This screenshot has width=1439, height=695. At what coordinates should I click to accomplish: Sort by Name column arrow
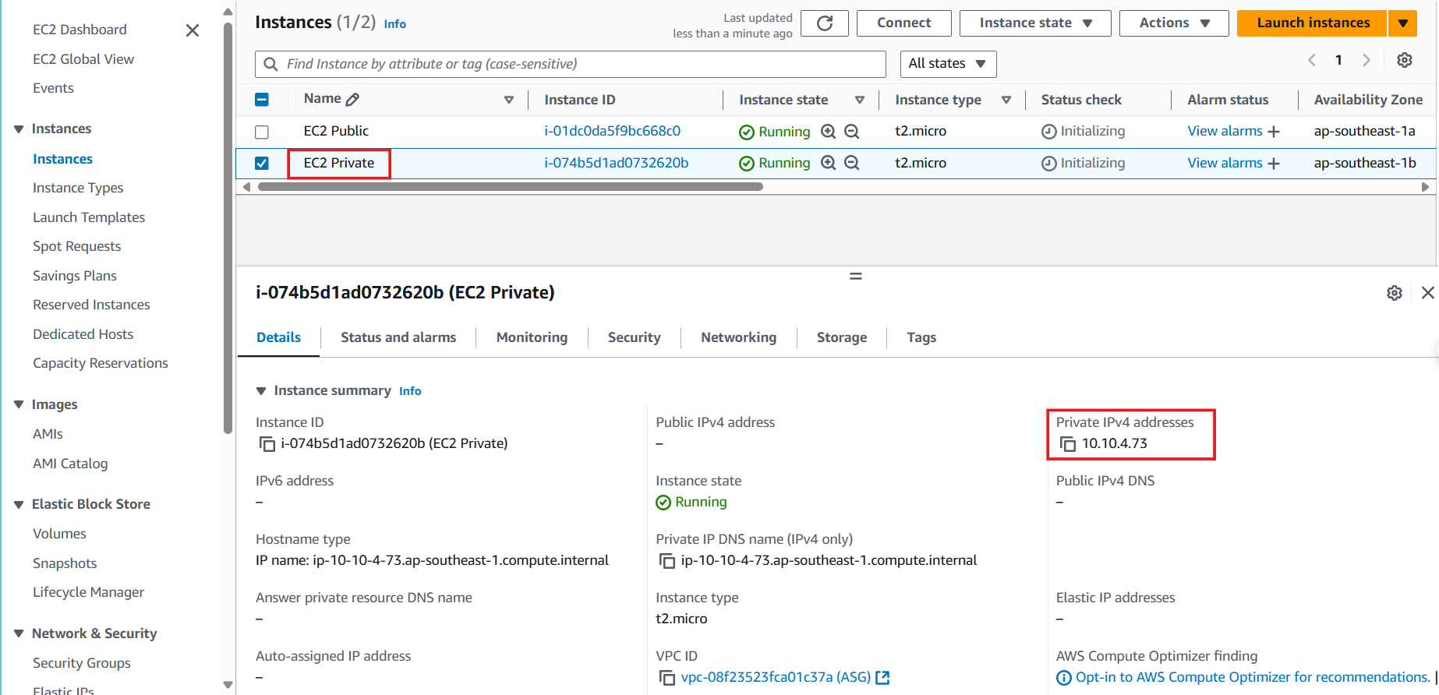pyautogui.click(x=509, y=100)
